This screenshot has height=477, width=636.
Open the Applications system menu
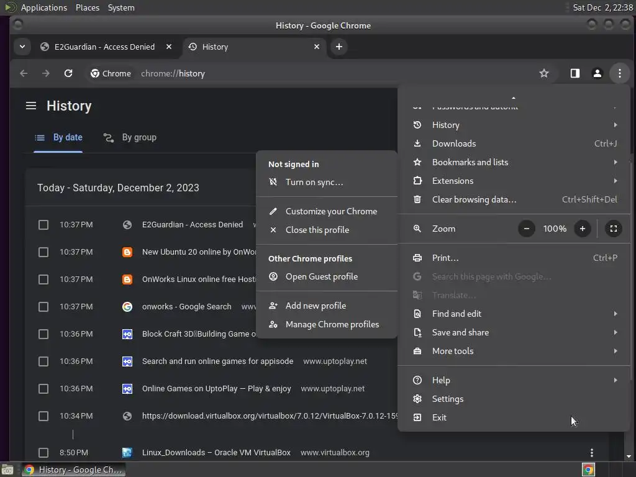(44, 7)
